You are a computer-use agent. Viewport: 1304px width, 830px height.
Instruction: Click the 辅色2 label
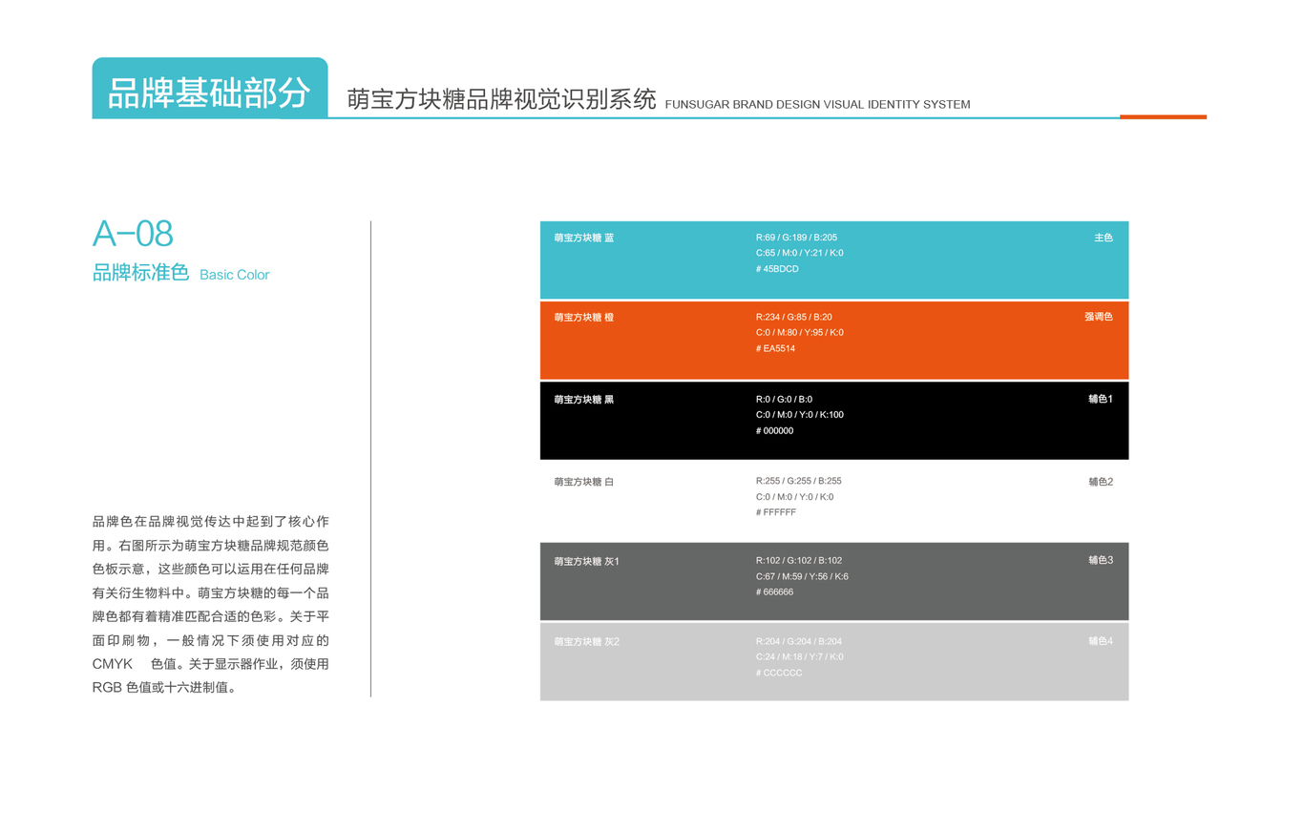click(x=1101, y=482)
